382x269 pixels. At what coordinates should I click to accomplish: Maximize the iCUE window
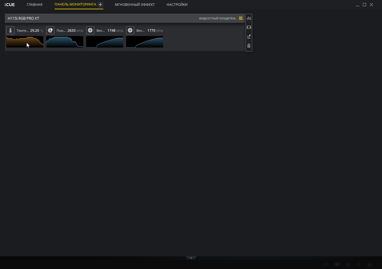tap(365, 4)
